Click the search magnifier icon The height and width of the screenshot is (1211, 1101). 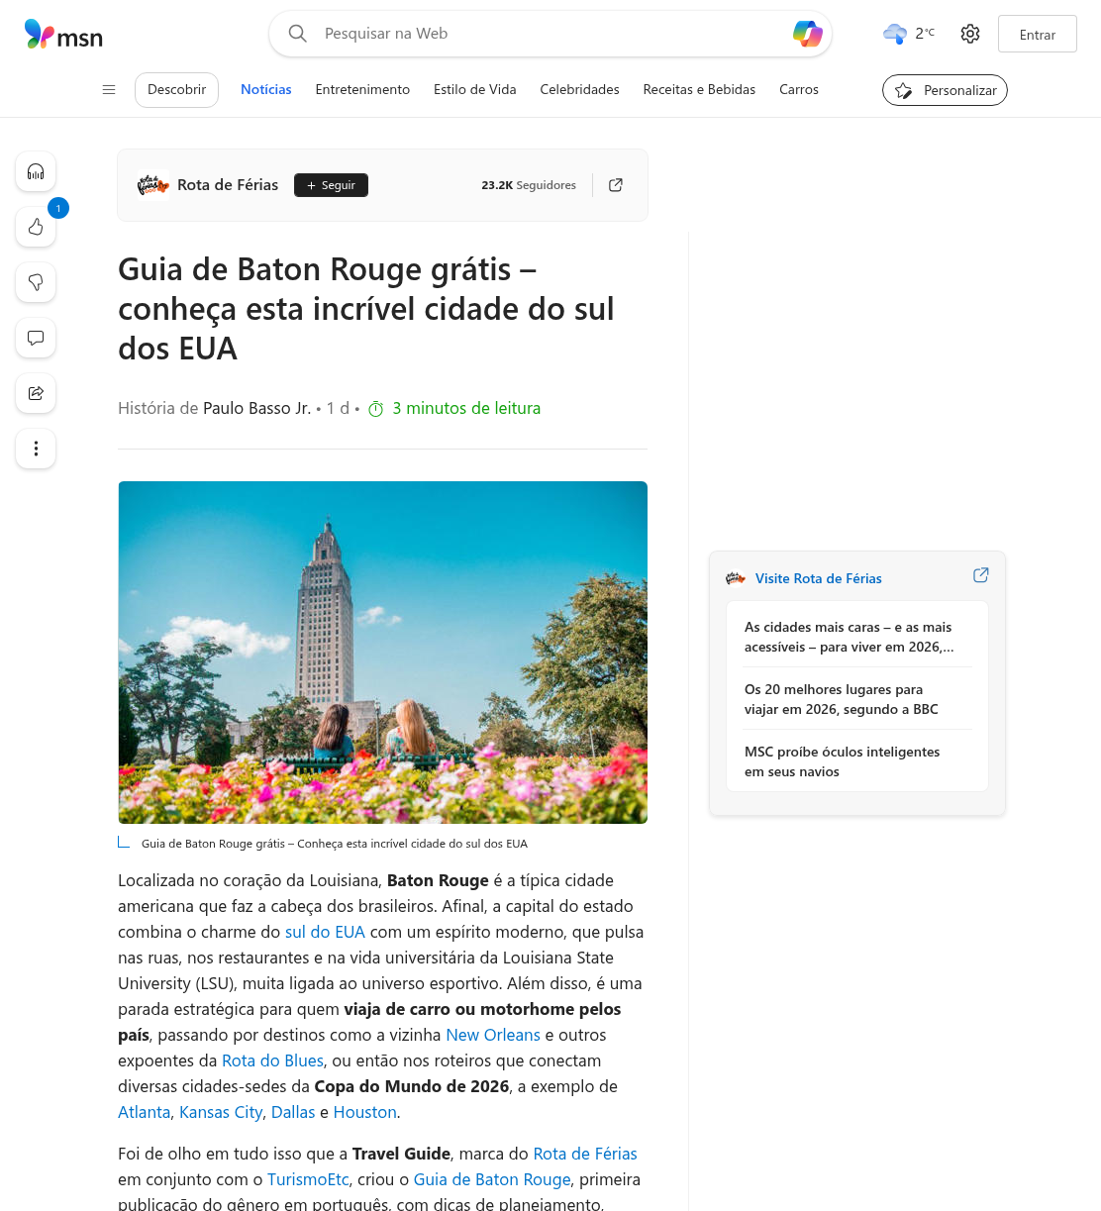pyautogui.click(x=298, y=34)
